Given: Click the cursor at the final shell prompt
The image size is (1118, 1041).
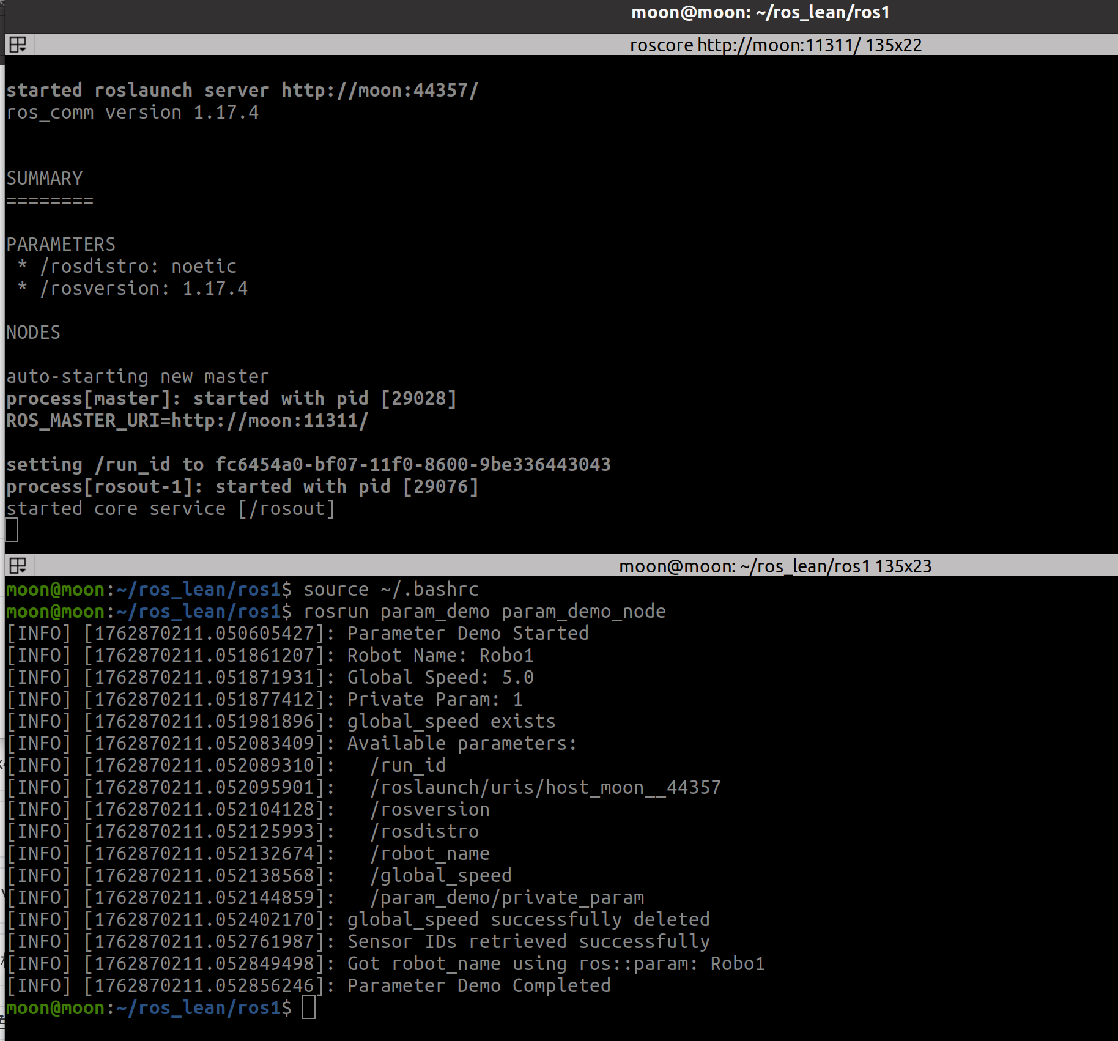Looking at the screenshot, I should pyautogui.click(x=309, y=1007).
